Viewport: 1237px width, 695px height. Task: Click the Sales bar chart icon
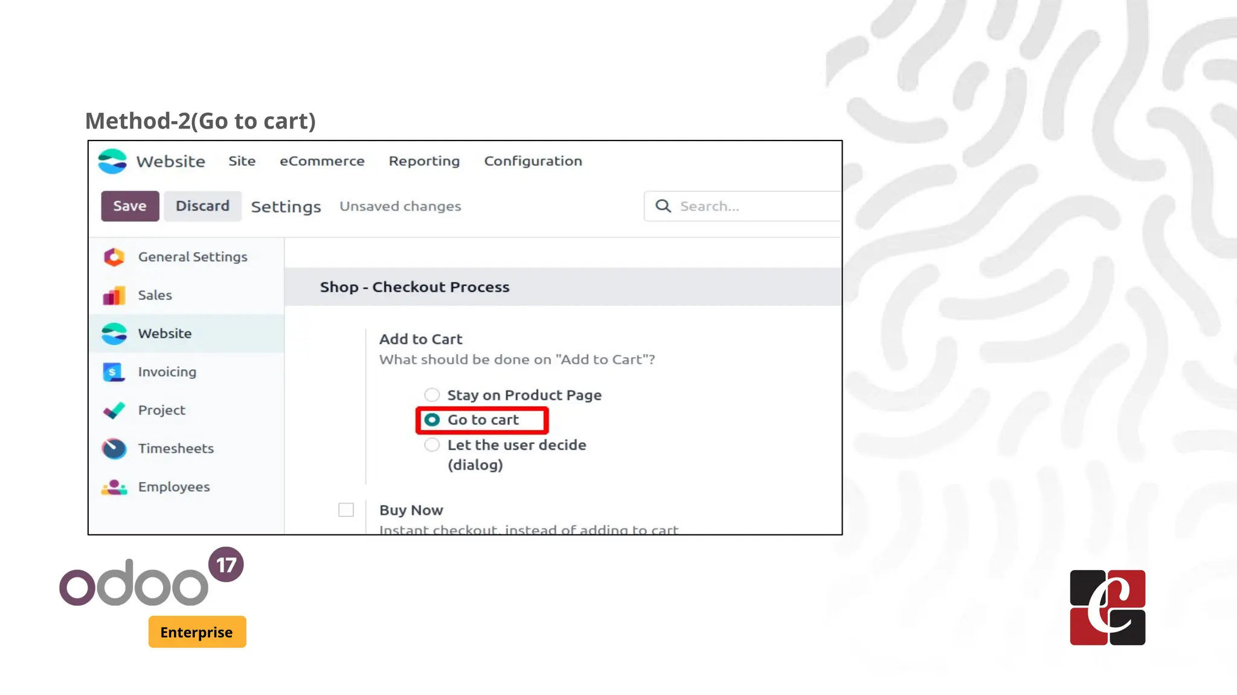114,296
